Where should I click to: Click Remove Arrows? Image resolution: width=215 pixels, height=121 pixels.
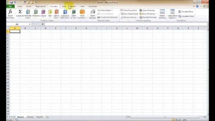point(129,17)
